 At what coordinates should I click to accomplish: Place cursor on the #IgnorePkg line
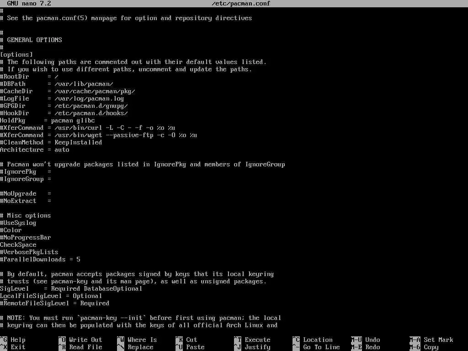(26, 172)
